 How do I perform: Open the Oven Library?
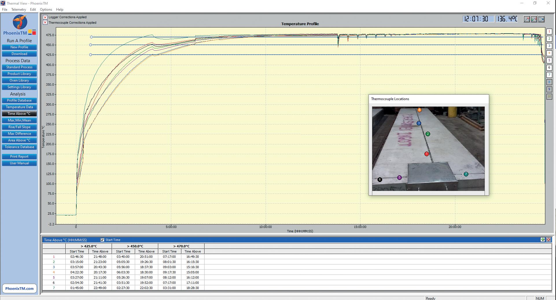19,80
